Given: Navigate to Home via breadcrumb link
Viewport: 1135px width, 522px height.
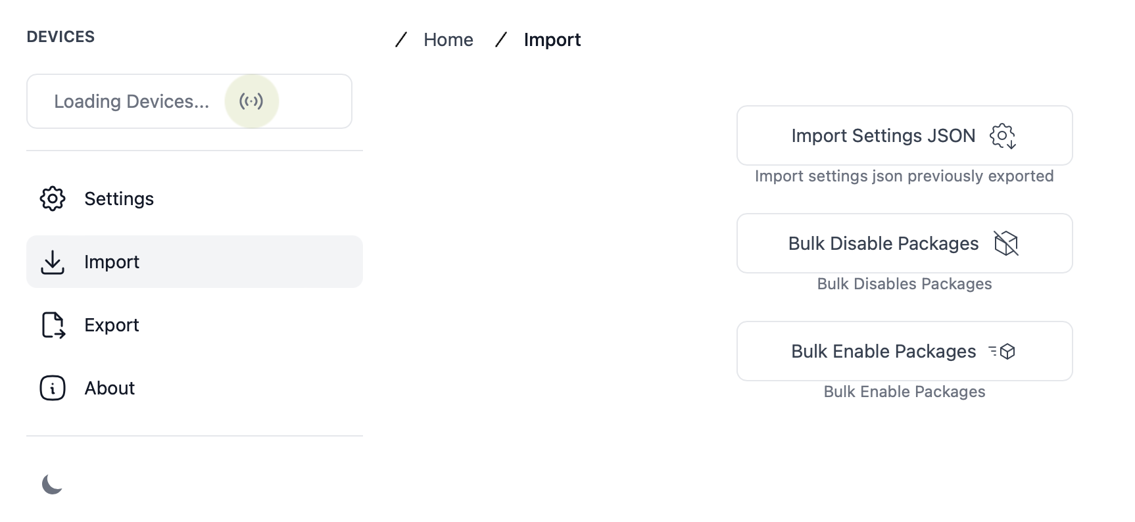Looking at the screenshot, I should tap(448, 39).
